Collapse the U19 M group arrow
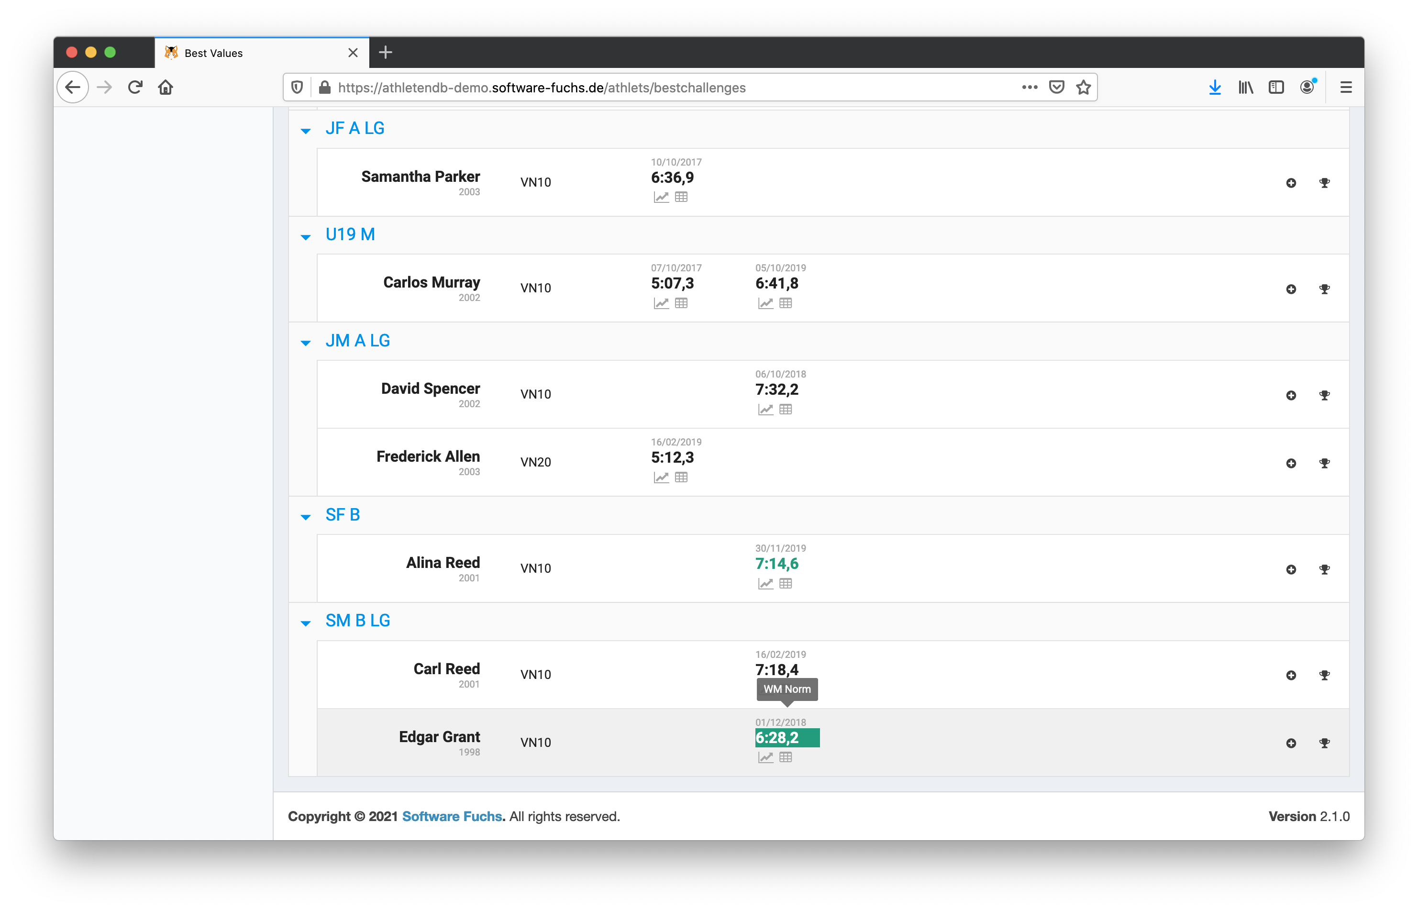 pos(306,237)
